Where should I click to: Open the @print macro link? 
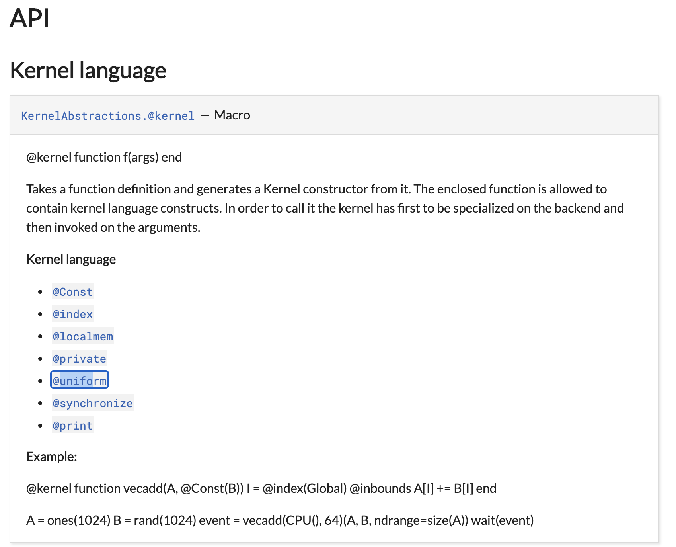tap(73, 426)
